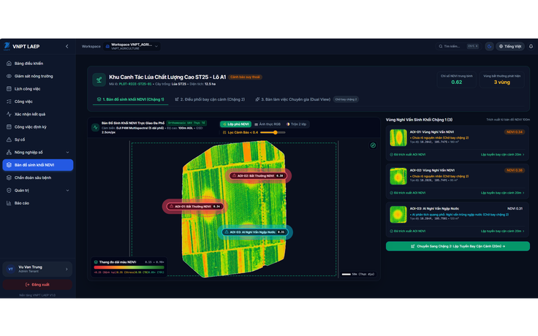Click the NDVI 0.38 badge
Viewport: 538px width, 336px height.
515,170
